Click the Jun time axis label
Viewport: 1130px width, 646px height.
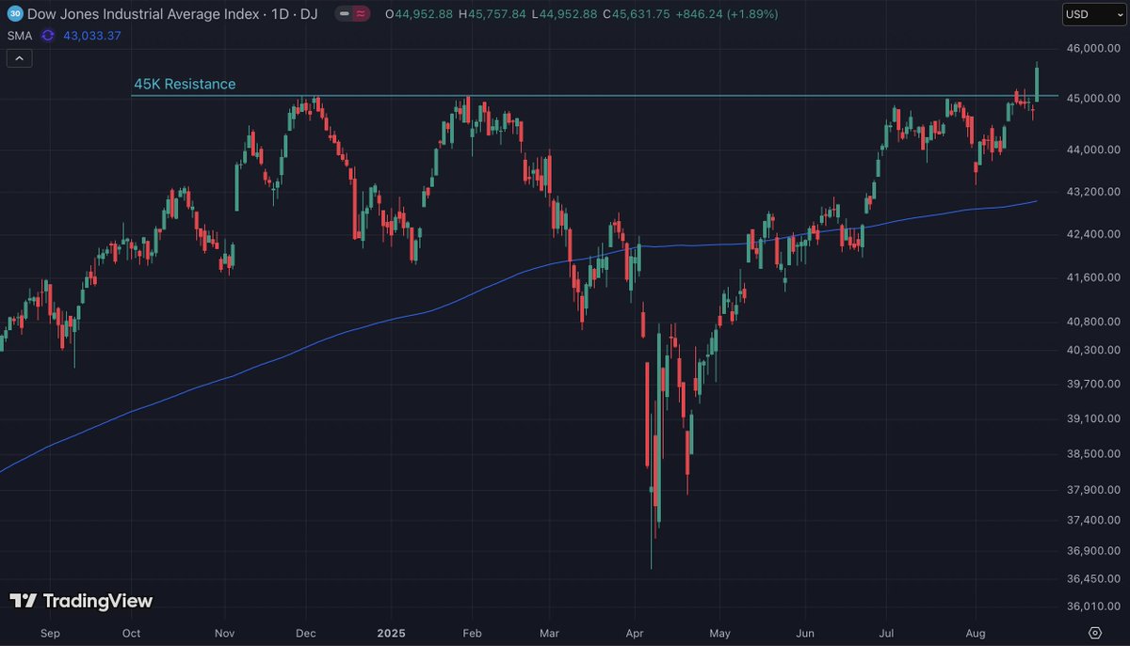805,633
